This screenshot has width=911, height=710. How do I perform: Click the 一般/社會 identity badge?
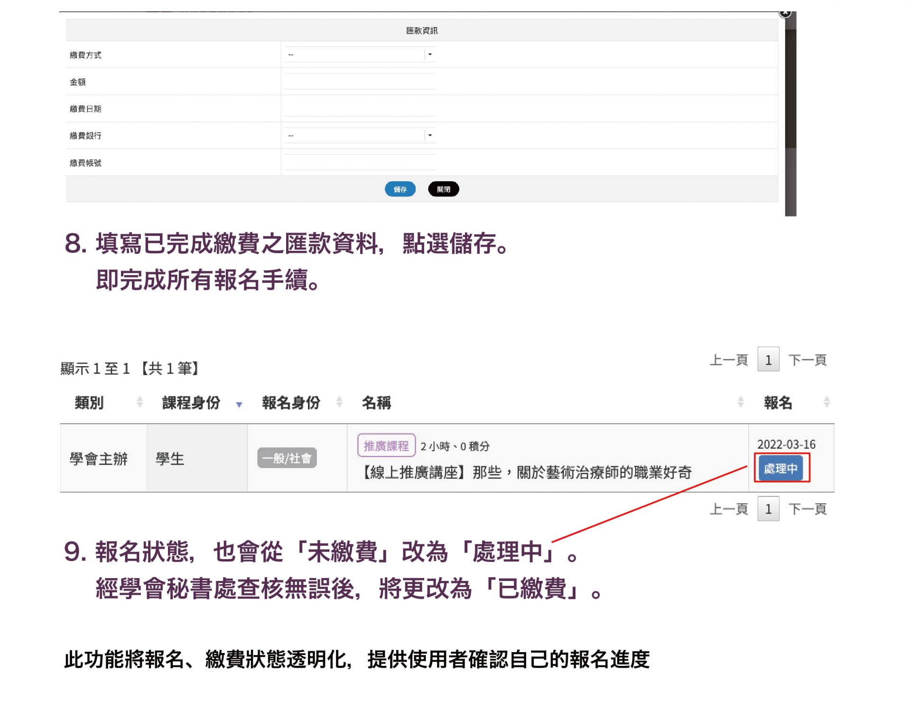287,458
